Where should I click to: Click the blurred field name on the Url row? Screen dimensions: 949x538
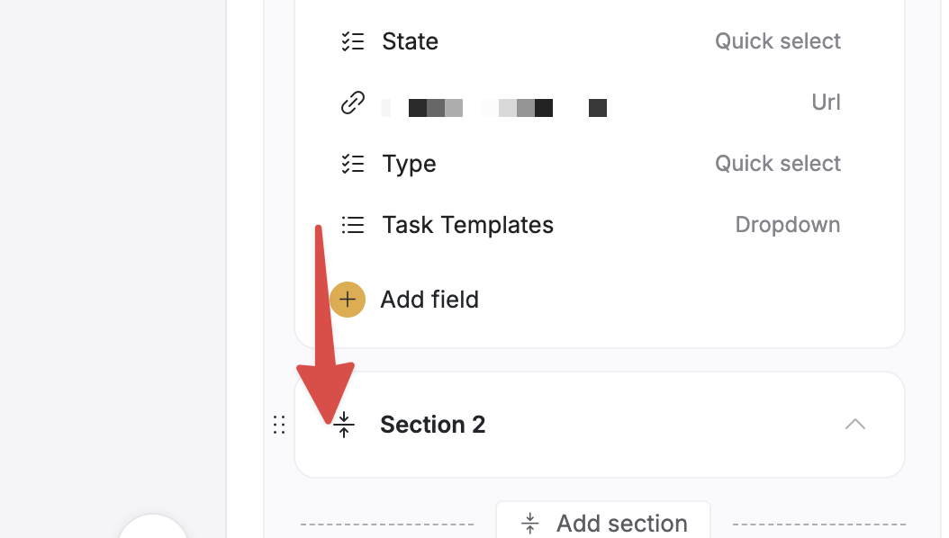tap(494, 108)
